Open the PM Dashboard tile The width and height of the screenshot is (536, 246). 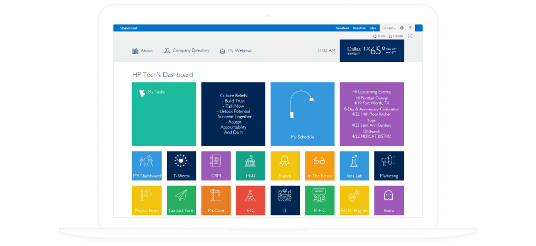[x=147, y=166]
